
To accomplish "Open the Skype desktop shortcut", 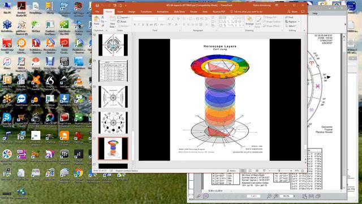I will point(7,120).
